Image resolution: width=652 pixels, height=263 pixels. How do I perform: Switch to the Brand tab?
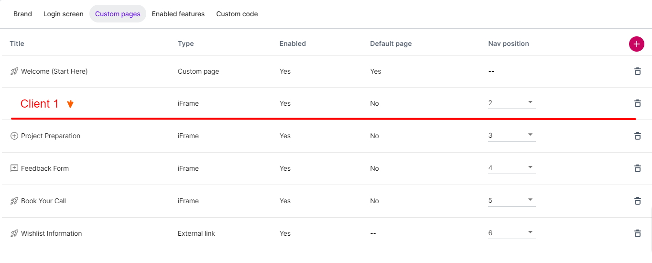tap(22, 14)
